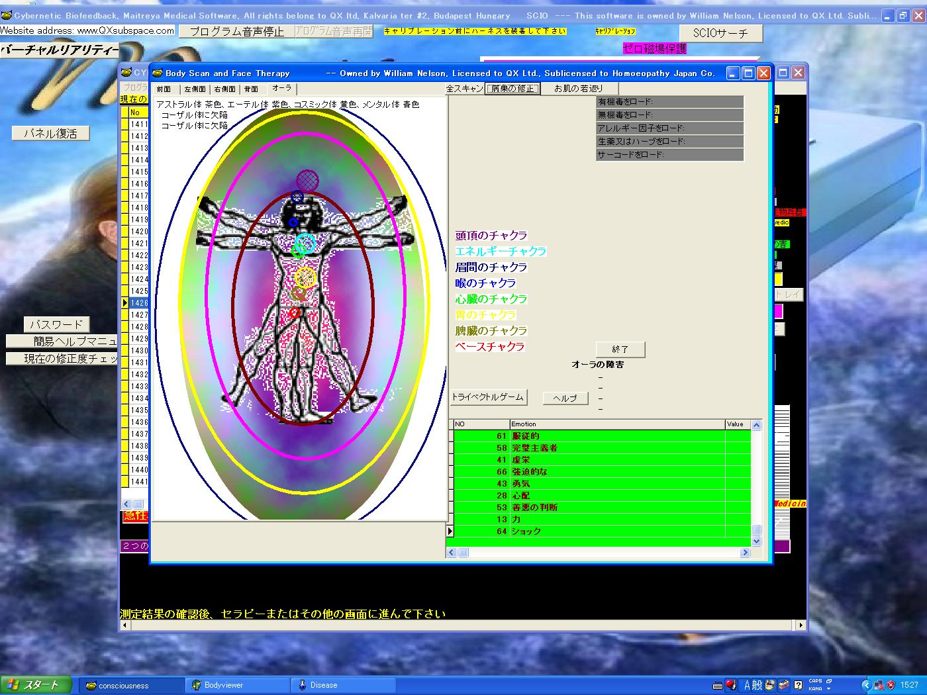Click the 全スキャン button

point(465,89)
